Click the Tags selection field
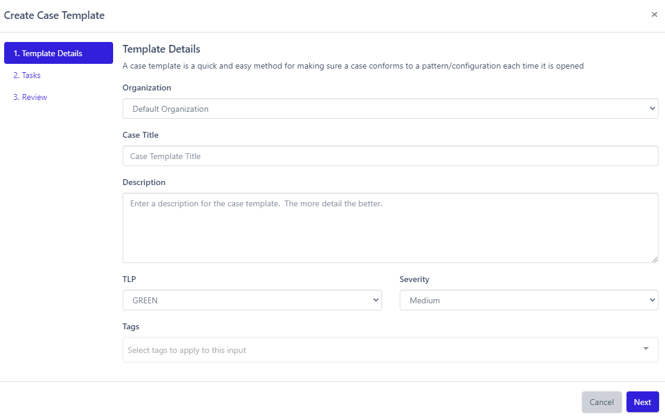Viewport: 665px width, 418px height. (x=390, y=350)
